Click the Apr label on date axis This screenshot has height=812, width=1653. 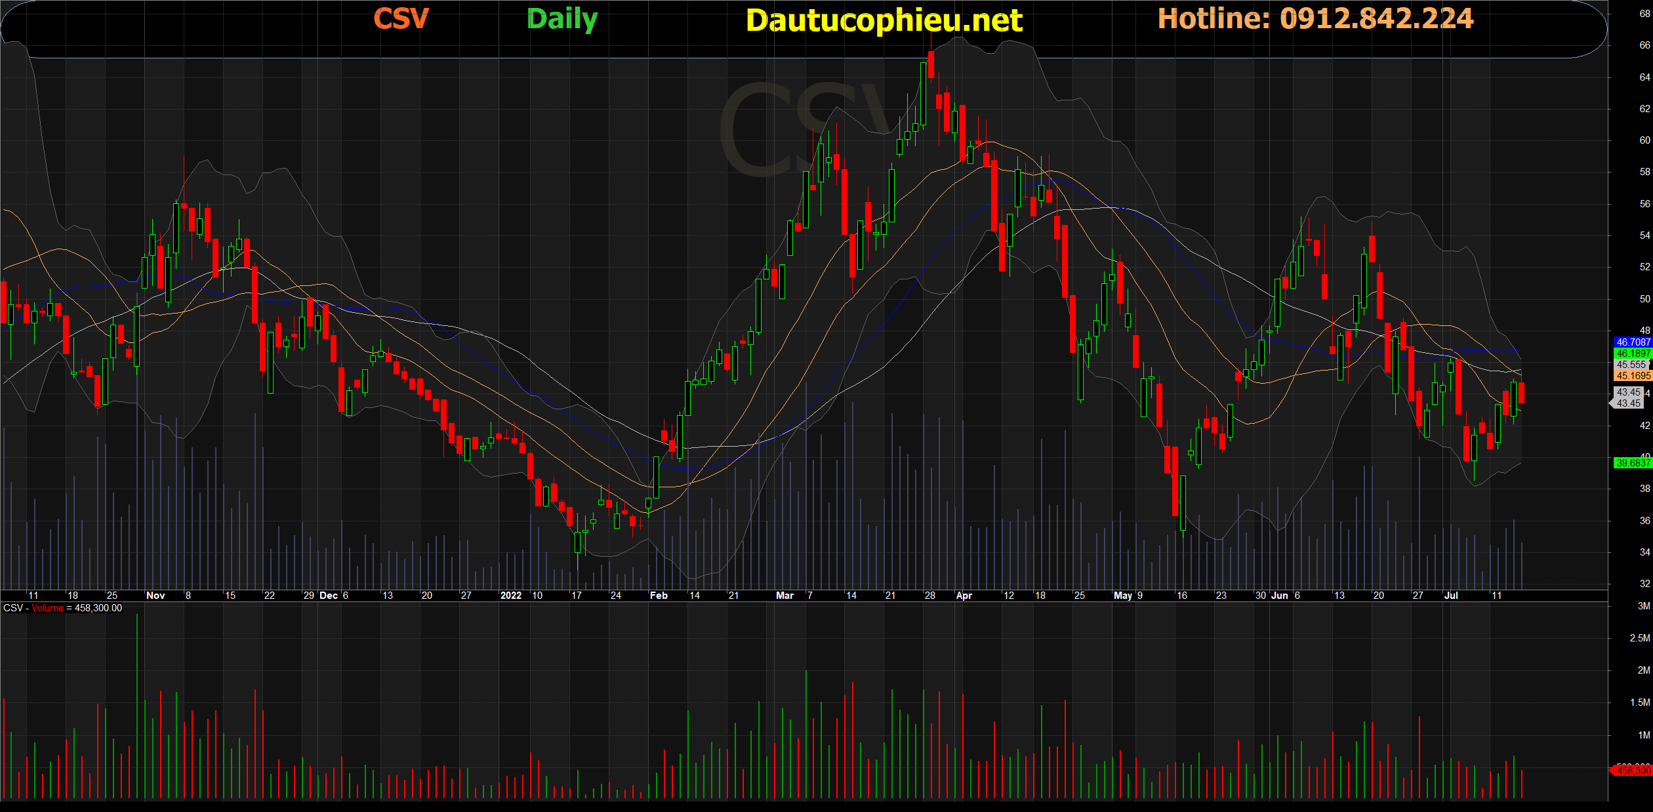click(x=964, y=596)
